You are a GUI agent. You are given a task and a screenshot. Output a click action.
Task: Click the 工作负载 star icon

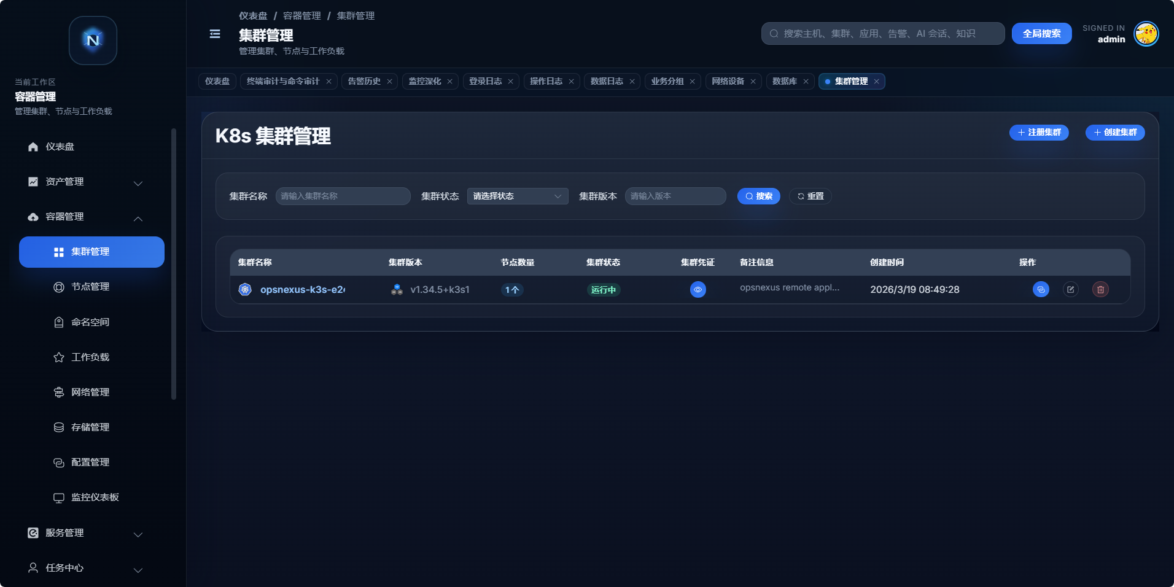pos(59,357)
